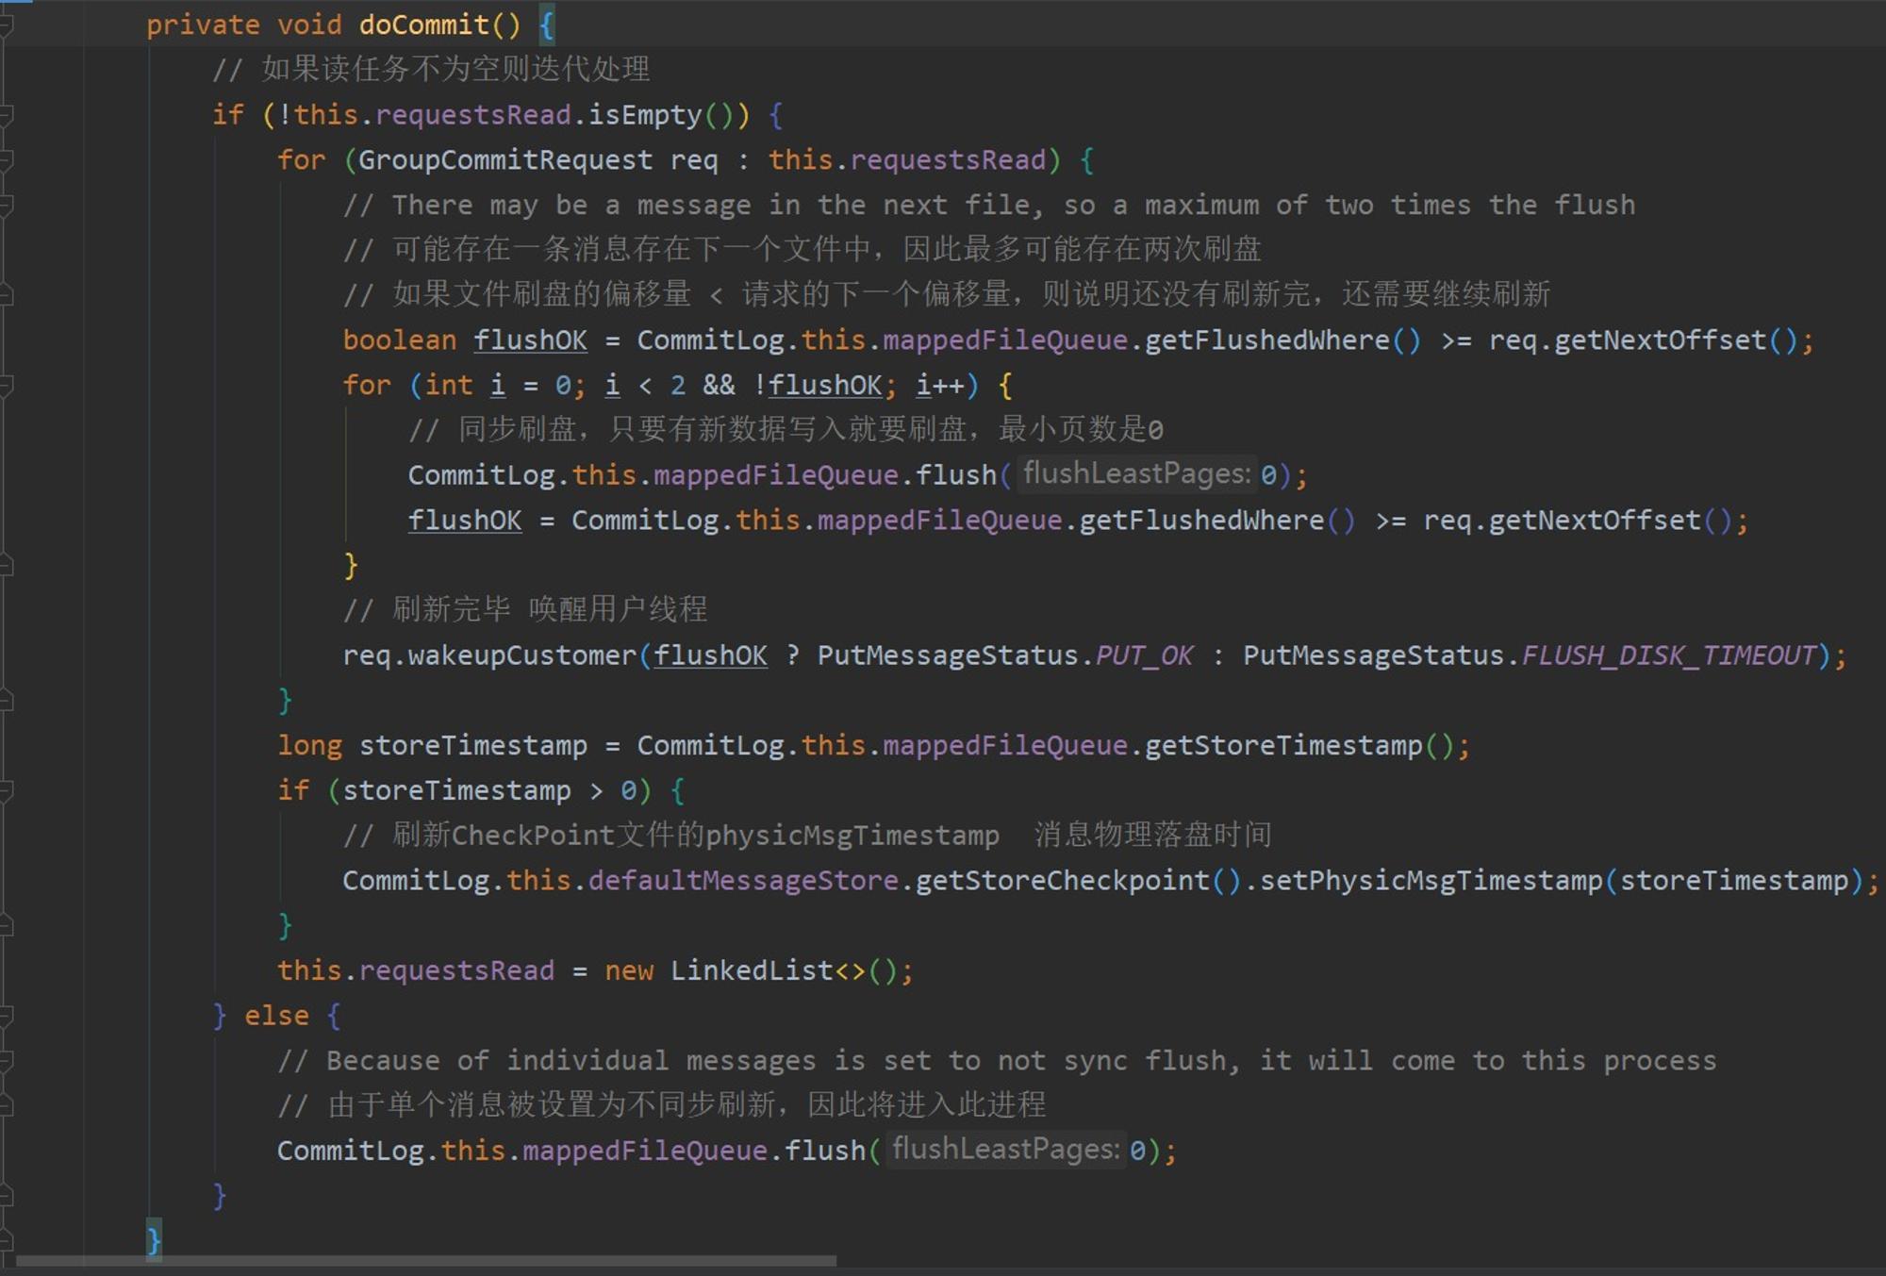Image resolution: width=1886 pixels, height=1276 pixels.
Task: Click mappedFileQueue on the getStoreTimestamp line
Action: [x=1005, y=746]
